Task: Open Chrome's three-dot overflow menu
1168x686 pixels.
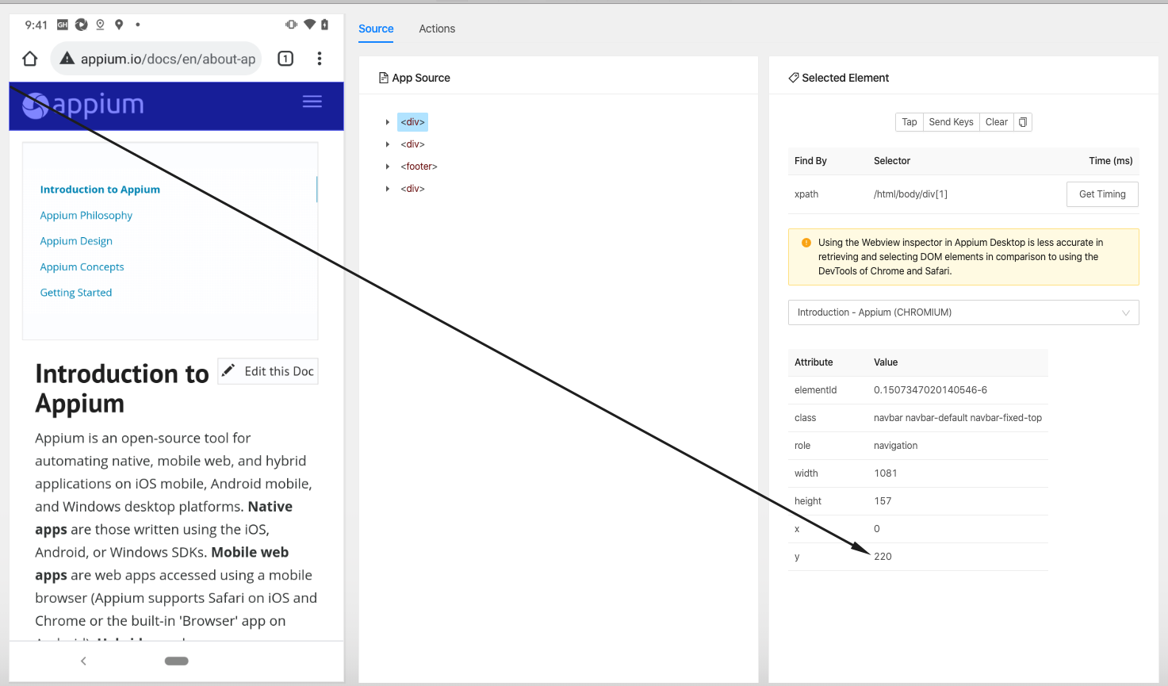Action: tap(320, 58)
